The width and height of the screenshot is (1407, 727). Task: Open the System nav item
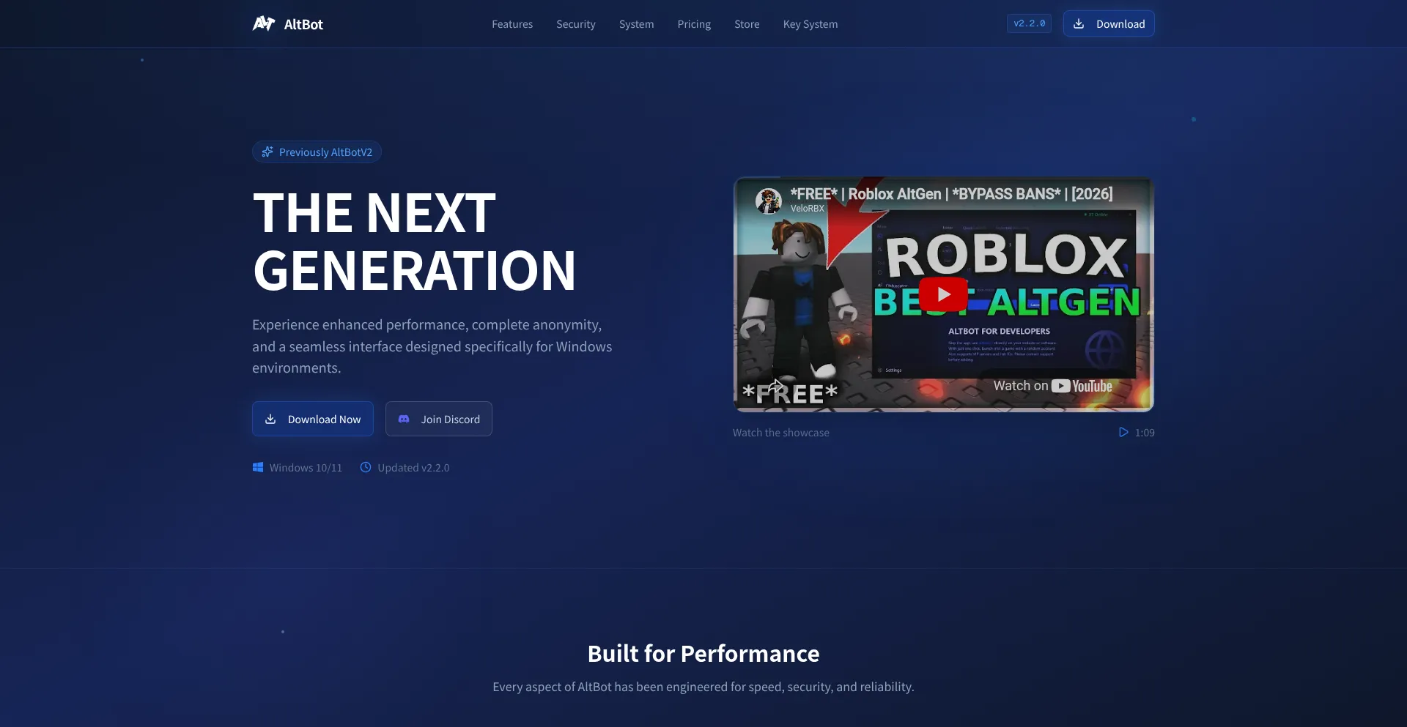click(x=636, y=24)
